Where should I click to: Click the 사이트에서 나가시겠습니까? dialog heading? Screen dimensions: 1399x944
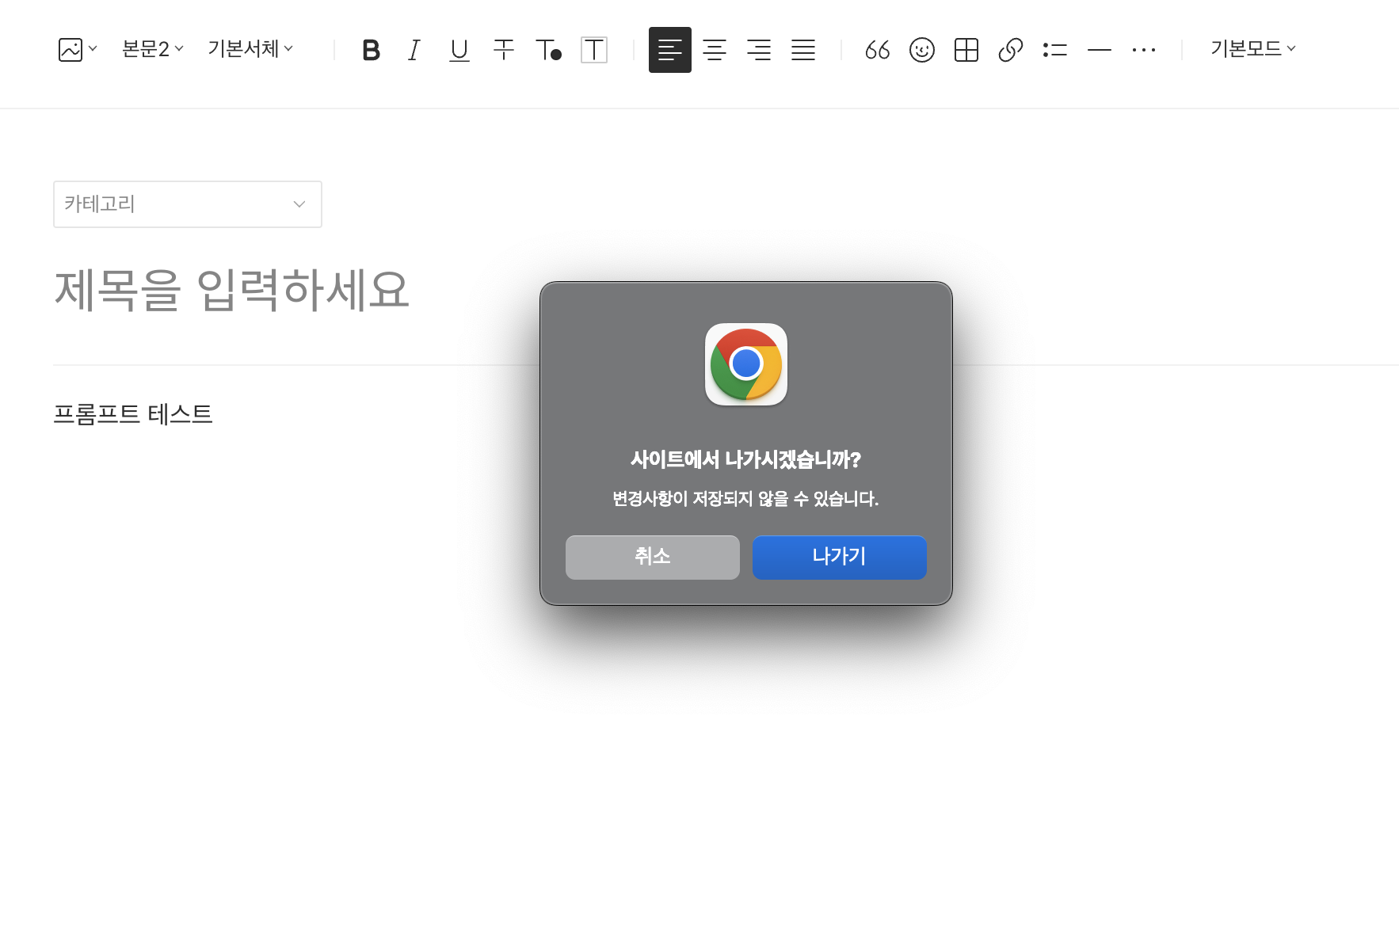coord(746,459)
